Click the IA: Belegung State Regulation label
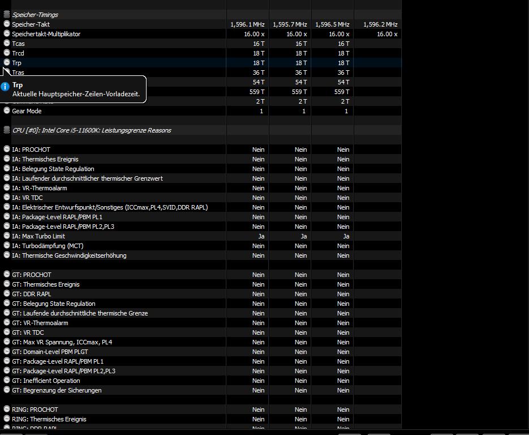 [53, 169]
